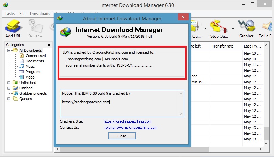The width and height of the screenshot is (274, 157).
Task: Click download list scroll up arrow
Action: (x=266, y=45)
